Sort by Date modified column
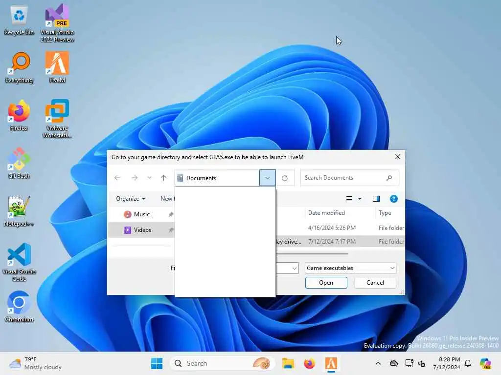This screenshot has width=501, height=375. pos(326,213)
